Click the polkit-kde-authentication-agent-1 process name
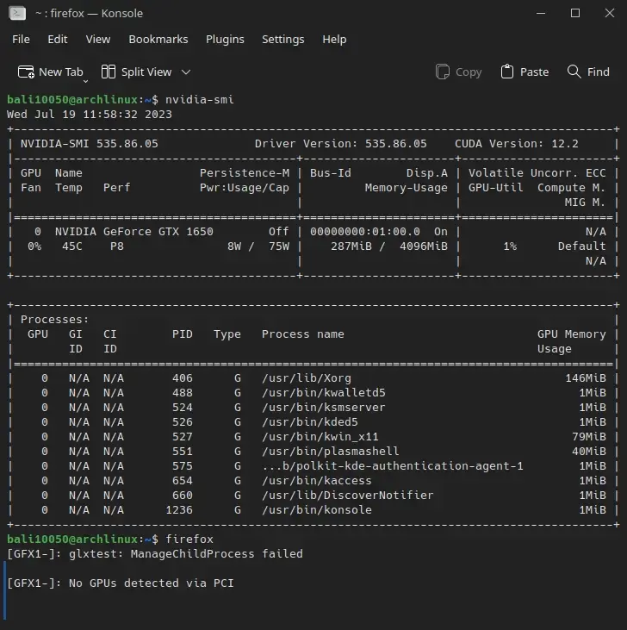This screenshot has height=630, width=627. point(393,466)
